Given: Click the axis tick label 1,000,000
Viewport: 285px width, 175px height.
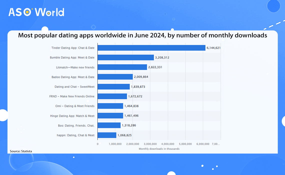Looking at the screenshot, I should coord(115,144).
